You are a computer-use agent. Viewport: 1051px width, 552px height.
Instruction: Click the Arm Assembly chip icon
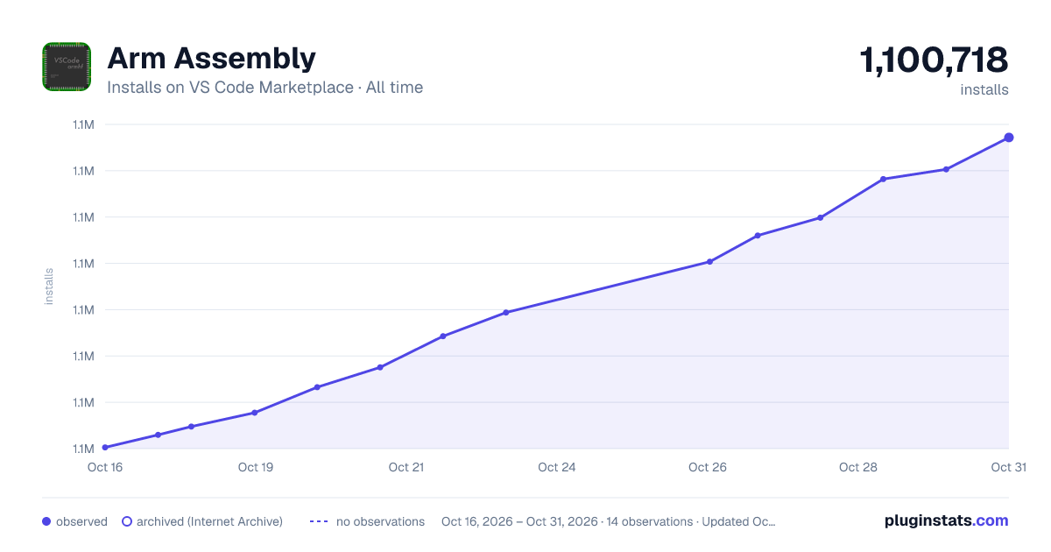point(67,67)
